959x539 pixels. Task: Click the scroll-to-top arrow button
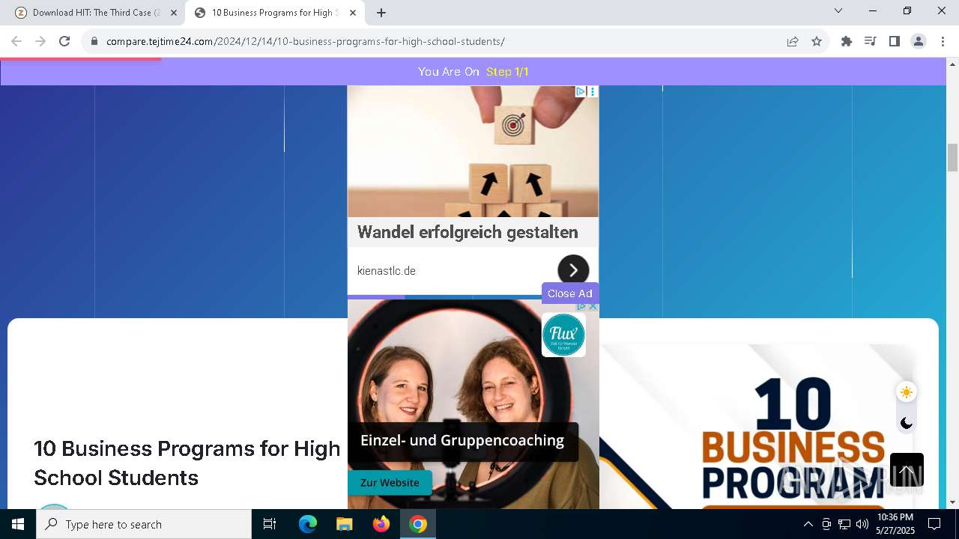click(x=907, y=470)
